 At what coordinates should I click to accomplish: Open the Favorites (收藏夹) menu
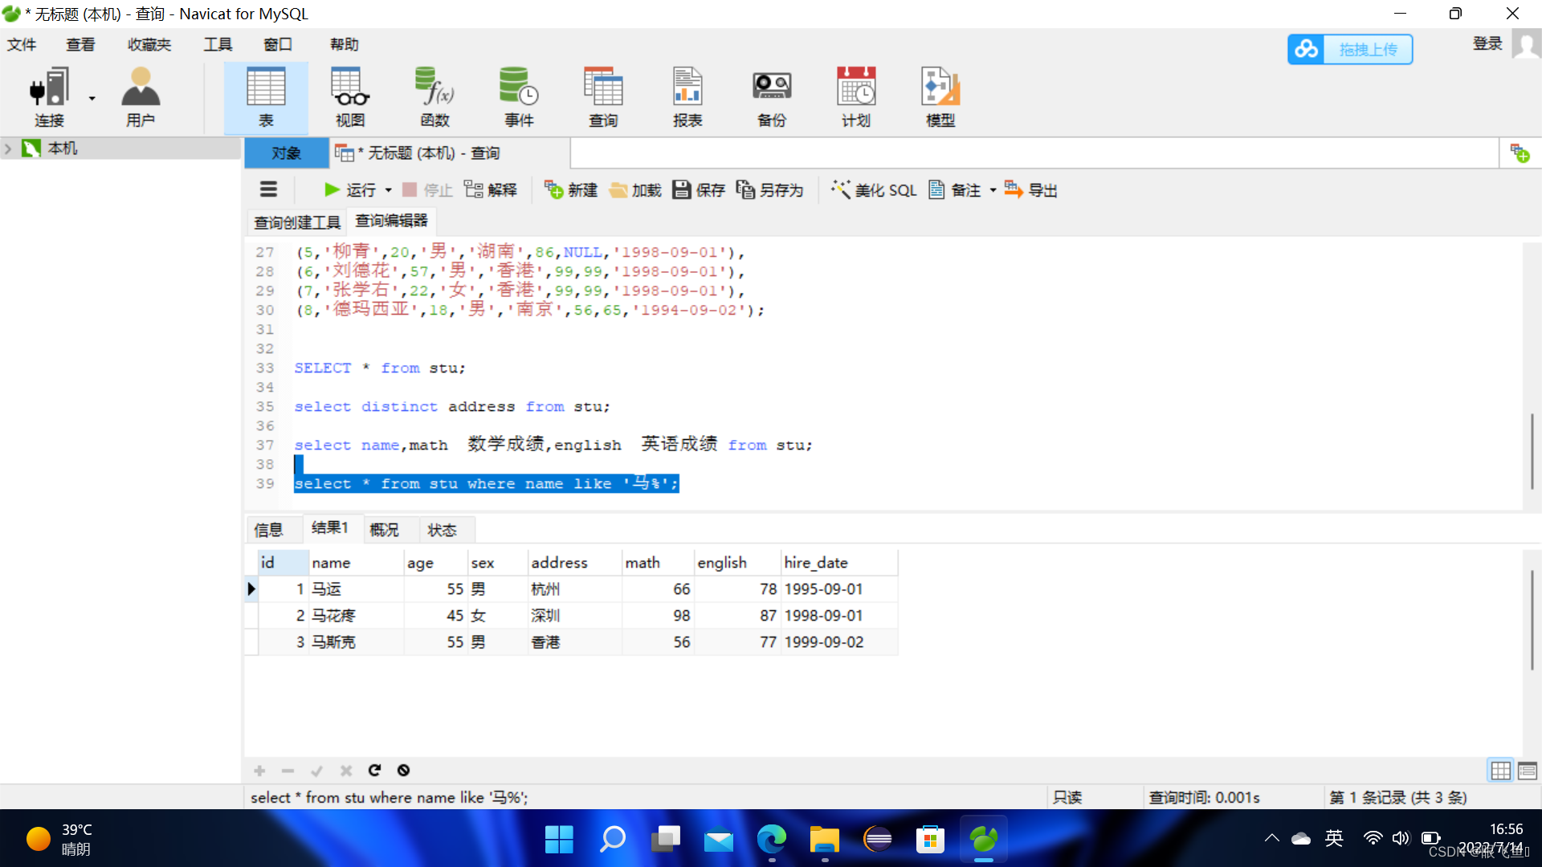149,44
